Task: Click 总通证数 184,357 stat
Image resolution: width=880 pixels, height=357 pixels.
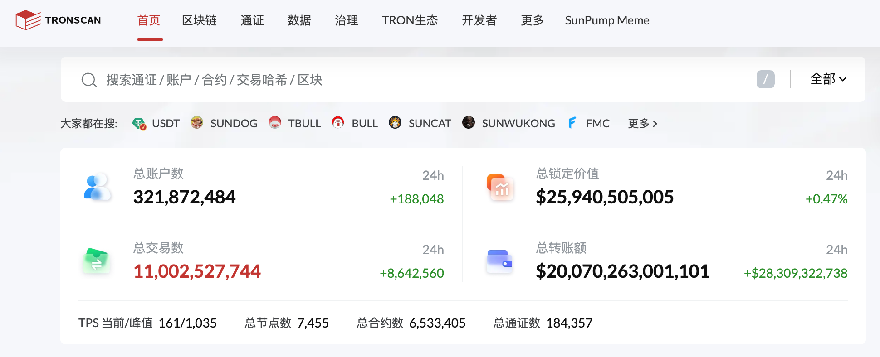Action: pos(543,323)
